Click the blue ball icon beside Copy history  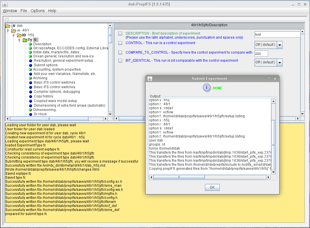click(x=30, y=97)
